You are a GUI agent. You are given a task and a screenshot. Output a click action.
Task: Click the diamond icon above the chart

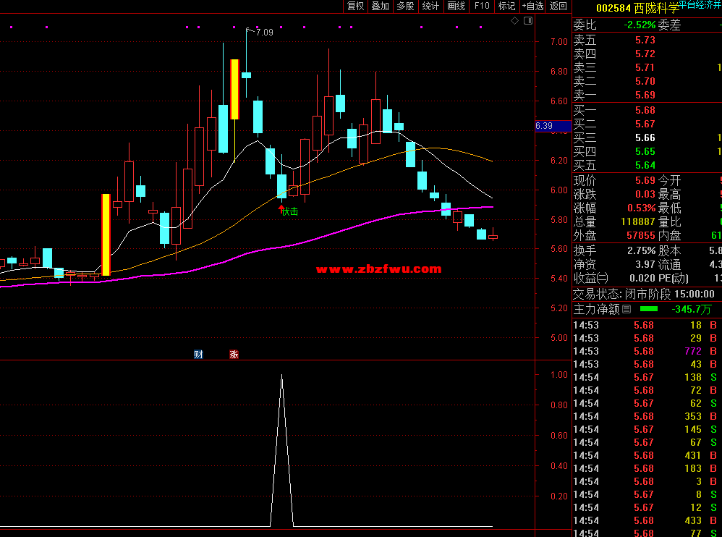point(514,21)
